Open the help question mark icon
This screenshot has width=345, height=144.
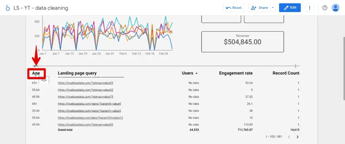[x=325, y=8]
